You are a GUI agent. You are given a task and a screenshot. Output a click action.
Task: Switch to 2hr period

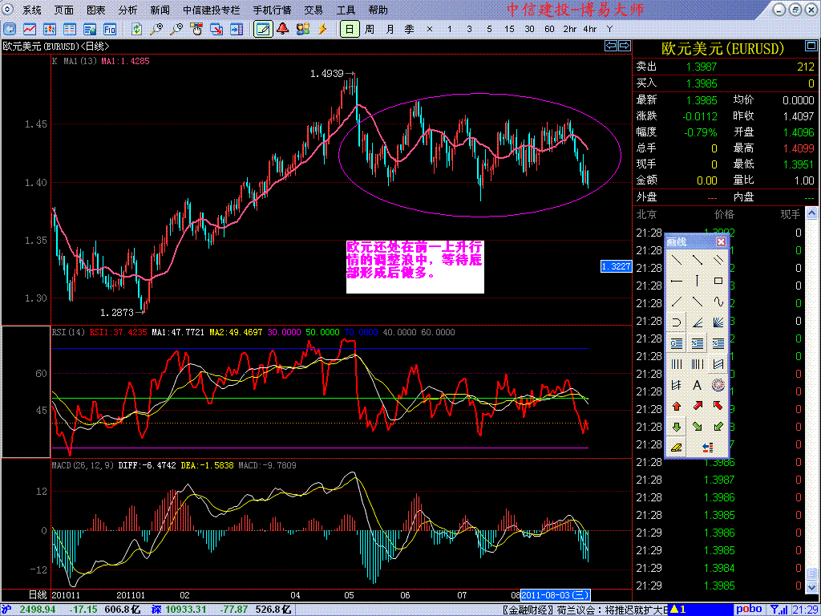click(x=570, y=29)
